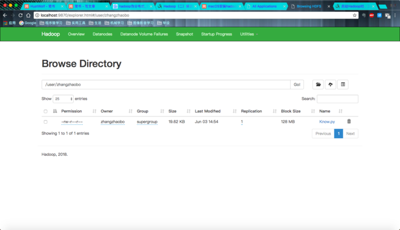Sort by Replication column arrows

coord(275,111)
